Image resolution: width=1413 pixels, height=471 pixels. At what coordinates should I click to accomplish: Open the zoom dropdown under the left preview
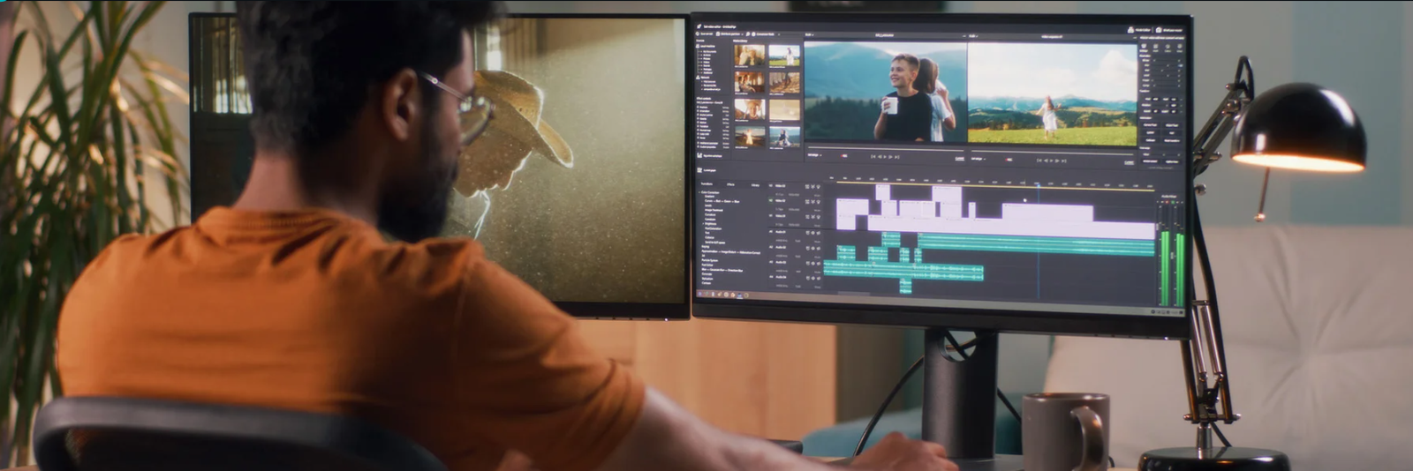(814, 155)
